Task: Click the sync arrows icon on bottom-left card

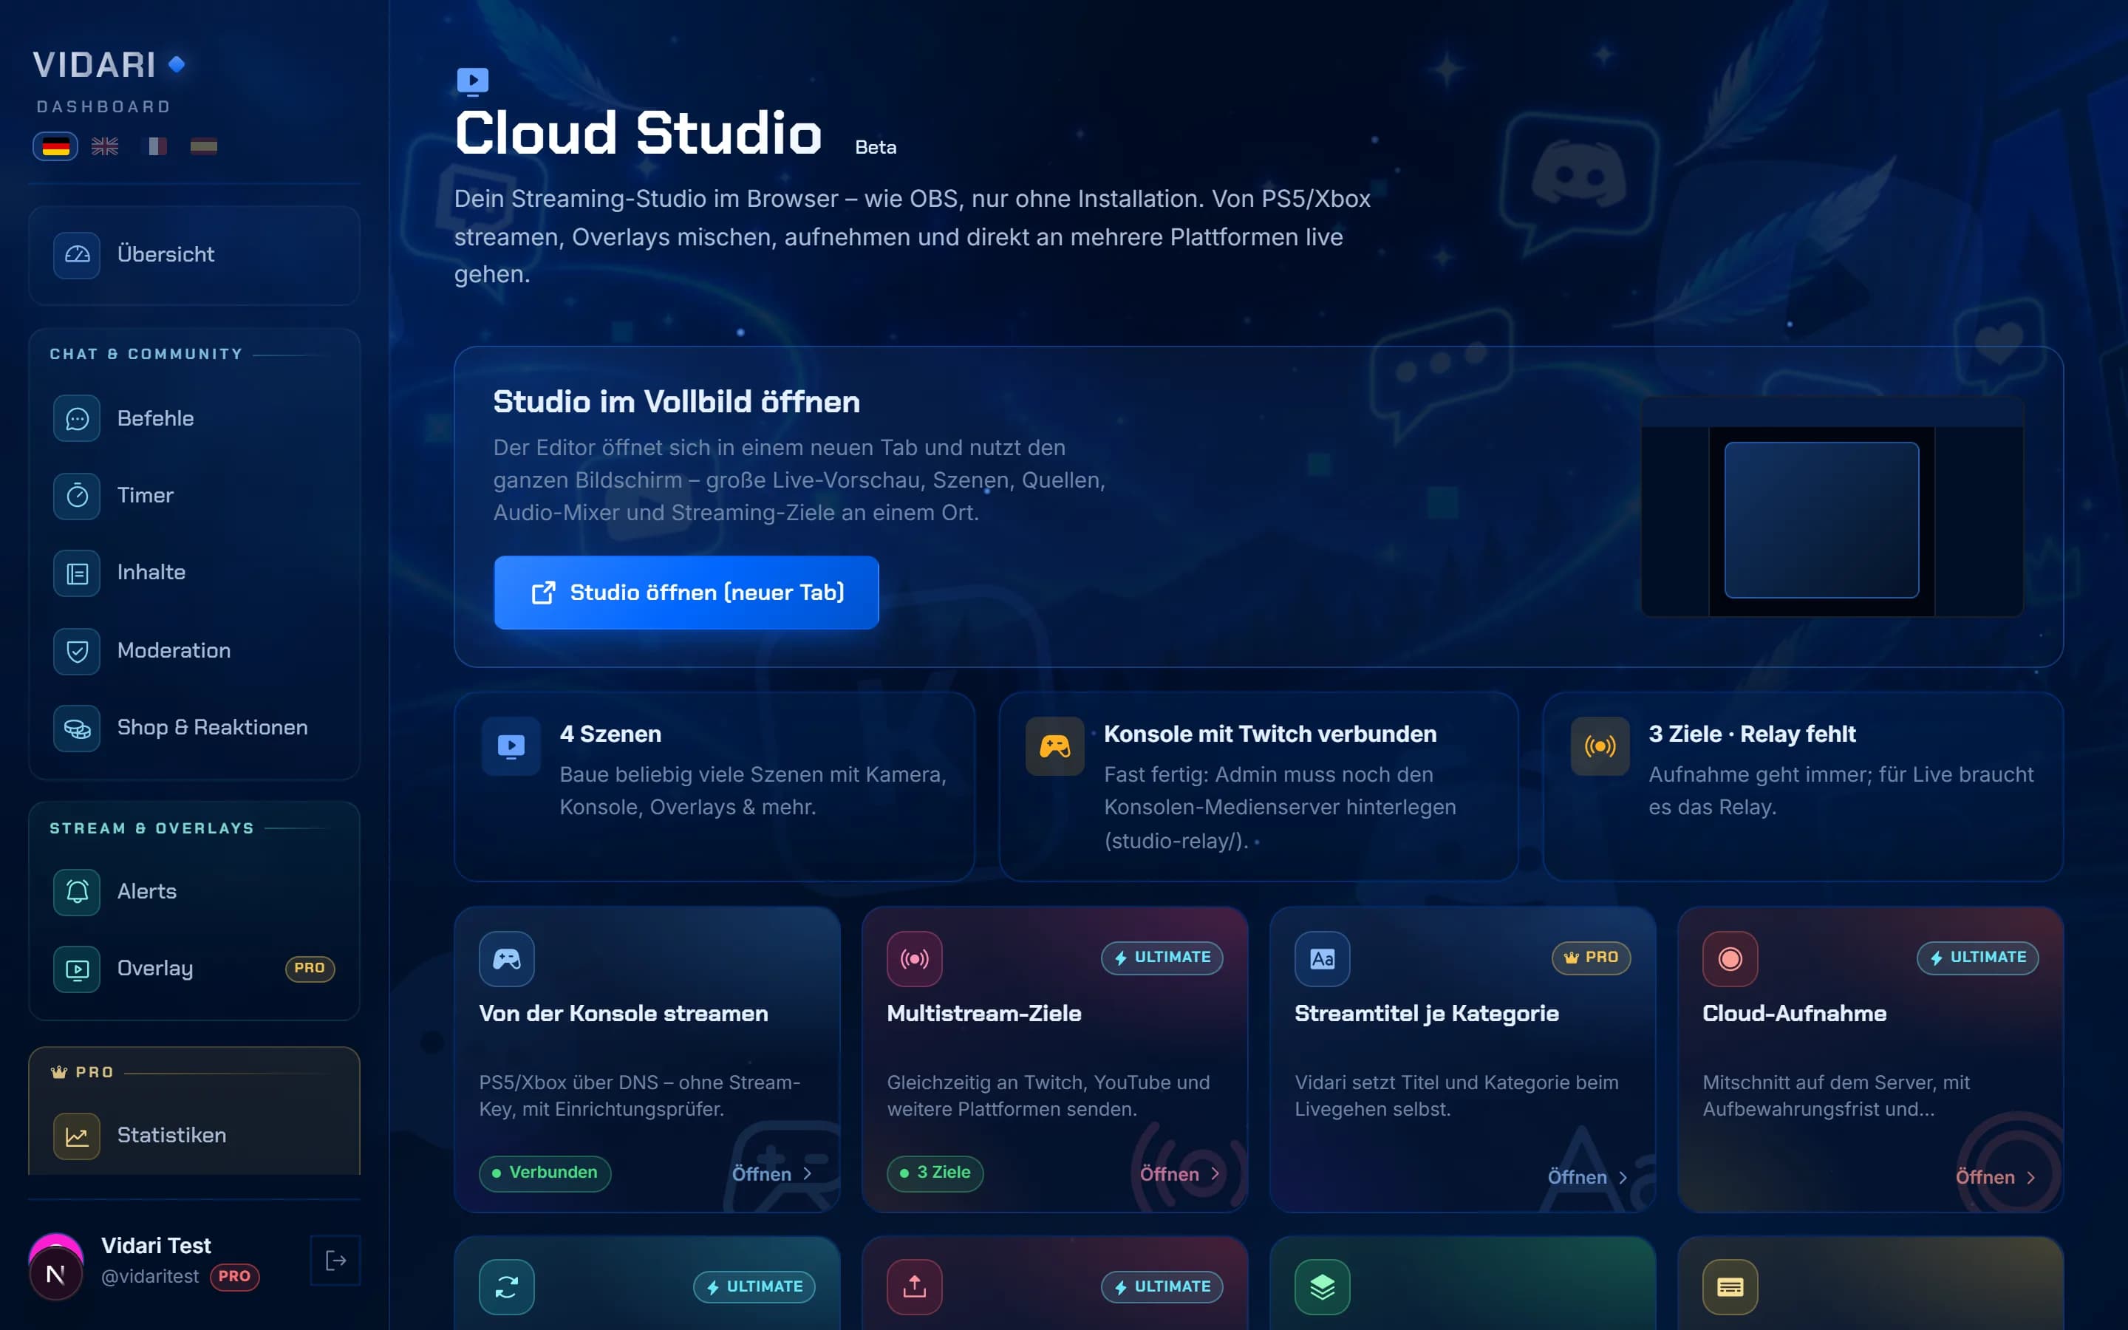Action: (506, 1287)
